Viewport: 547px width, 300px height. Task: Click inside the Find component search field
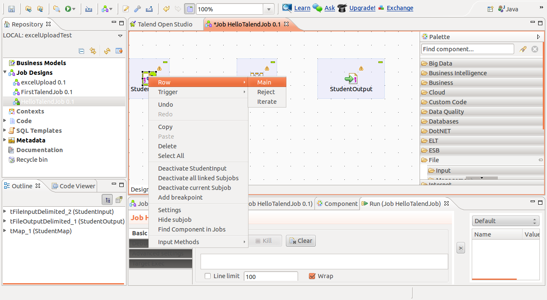pos(467,49)
